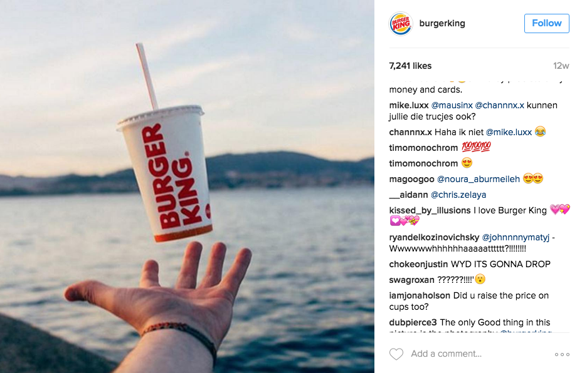Image resolution: width=582 pixels, height=373 pixels.
Task: Follow the burgerking account
Action: [546, 23]
